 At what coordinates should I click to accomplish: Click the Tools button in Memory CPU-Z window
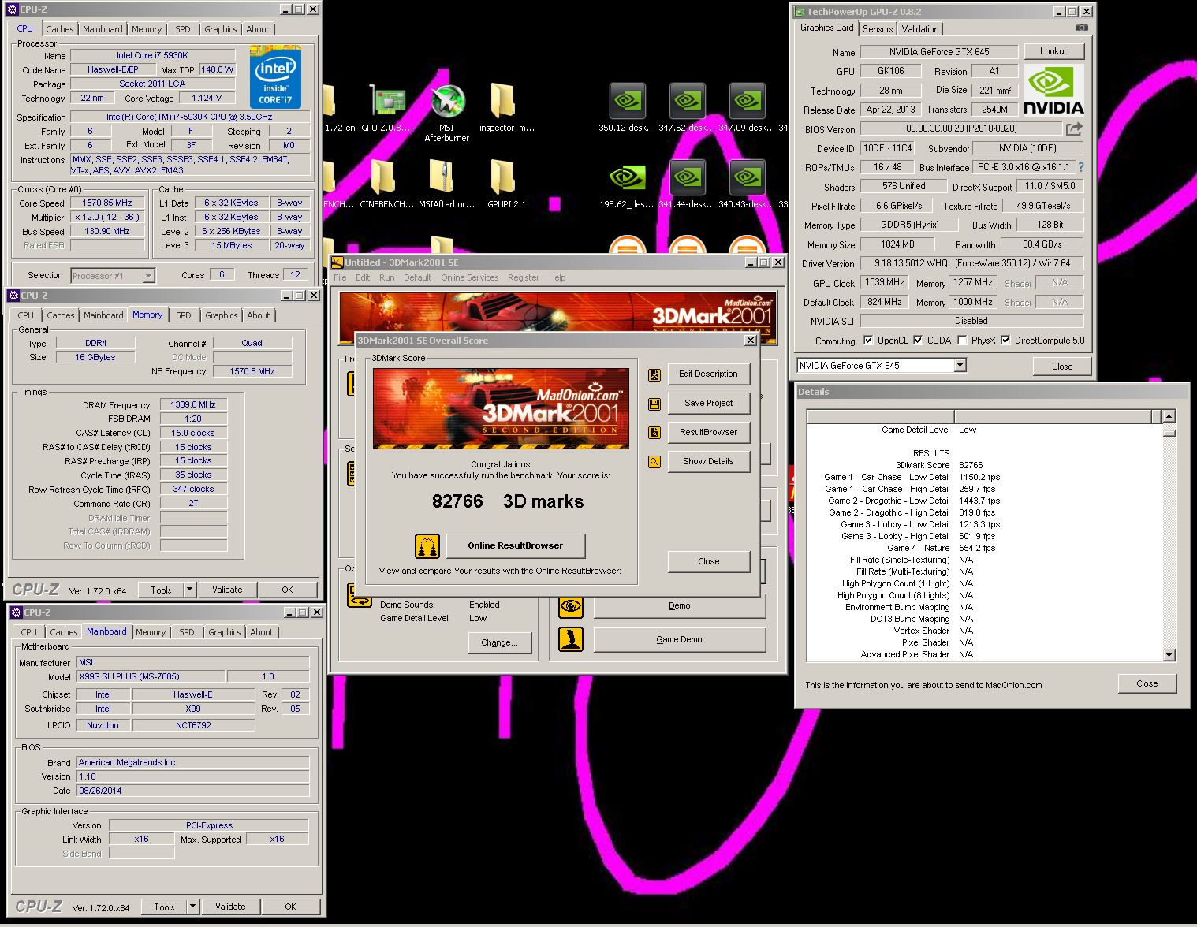click(x=161, y=590)
